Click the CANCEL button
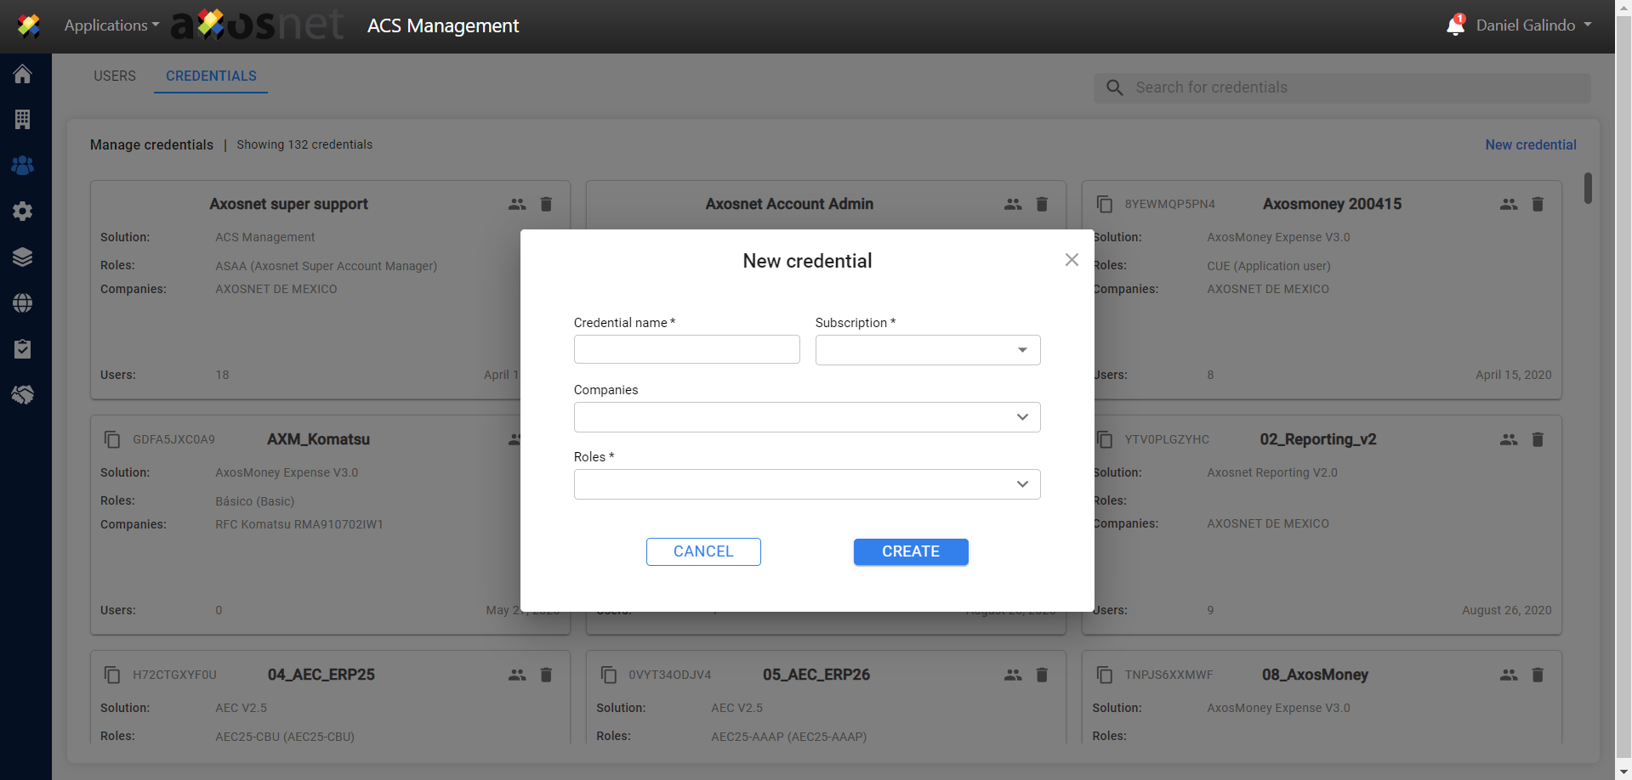This screenshot has width=1632, height=780. (x=703, y=551)
